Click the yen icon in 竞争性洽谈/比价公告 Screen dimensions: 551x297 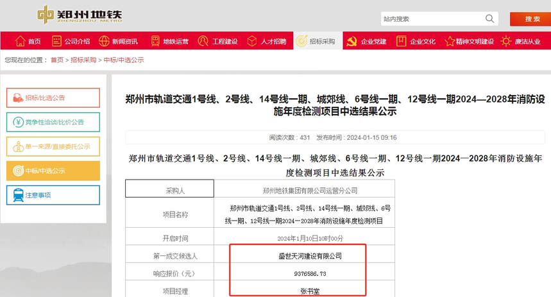(18, 122)
